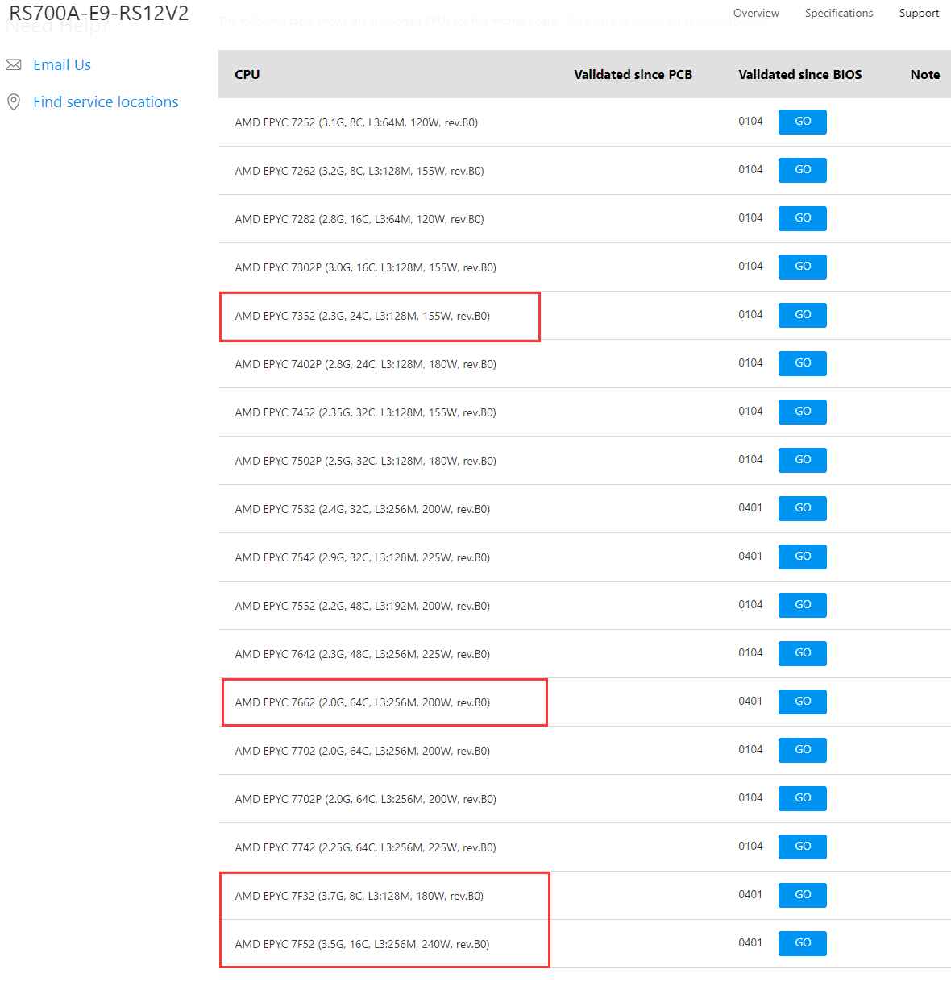Click the Validated since PCB header
Viewport: 951px width, 994px height.
pos(633,74)
